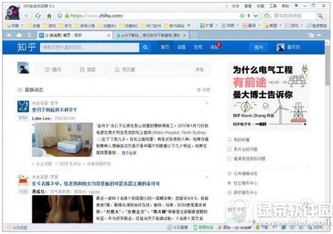The image size is (333, 234).
Task: Click the 今日直播 status bar item
Action: 177,227
